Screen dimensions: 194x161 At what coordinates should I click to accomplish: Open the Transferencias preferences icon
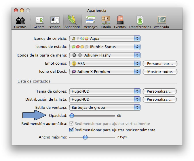point(140,22)
